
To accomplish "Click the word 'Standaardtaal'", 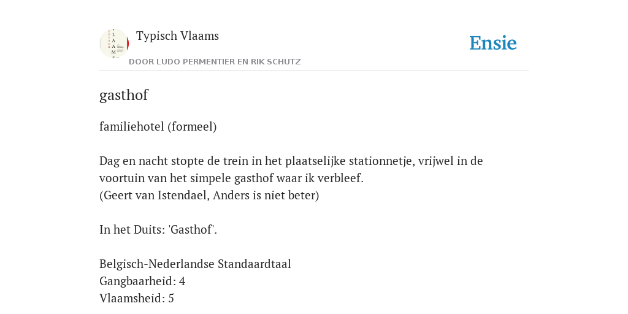I will click(x=255, y=264).
